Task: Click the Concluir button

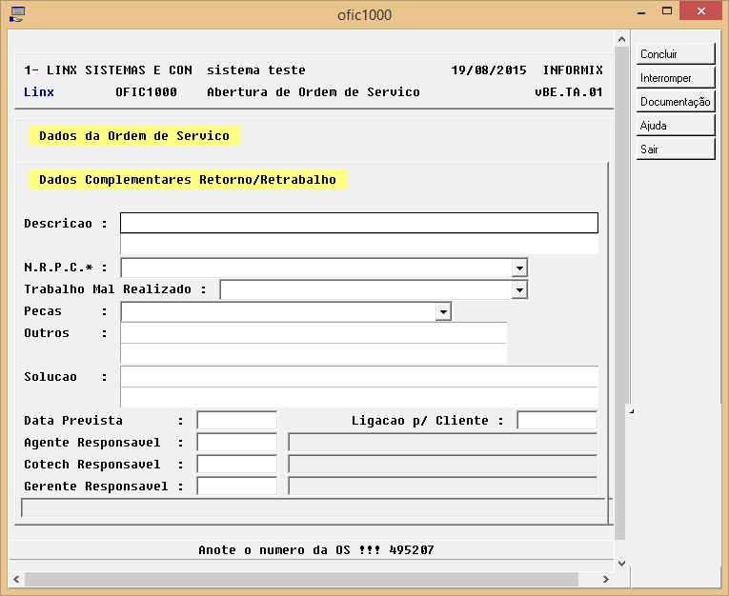Action: [675, 54]
